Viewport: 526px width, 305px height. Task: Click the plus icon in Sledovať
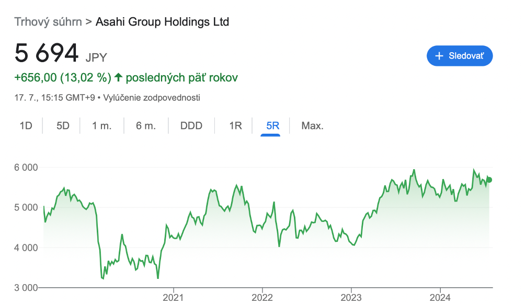pyautogui.click(x=439, y=56)
